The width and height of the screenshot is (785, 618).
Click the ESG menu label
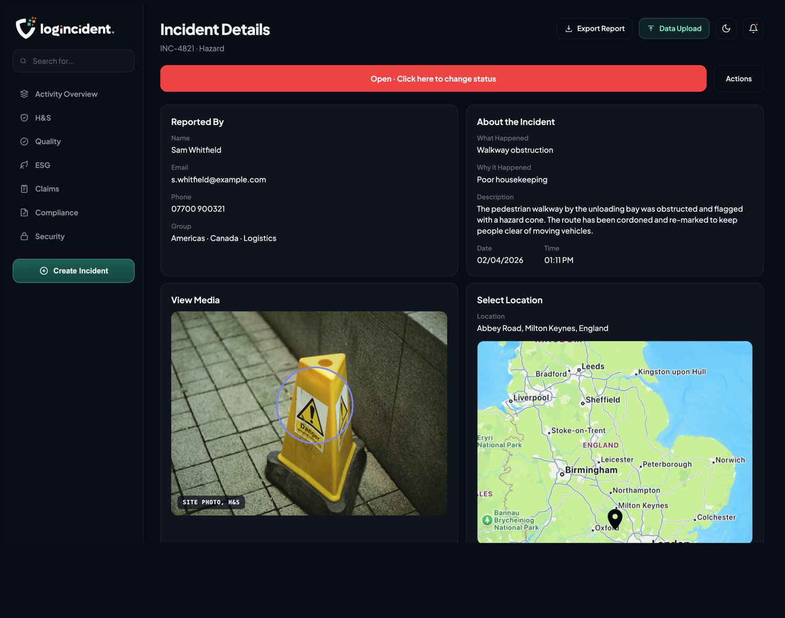click(x=43, y=165)
